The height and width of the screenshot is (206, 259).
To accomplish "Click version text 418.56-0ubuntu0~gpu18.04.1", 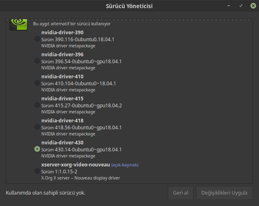I will tap(88, 128).
